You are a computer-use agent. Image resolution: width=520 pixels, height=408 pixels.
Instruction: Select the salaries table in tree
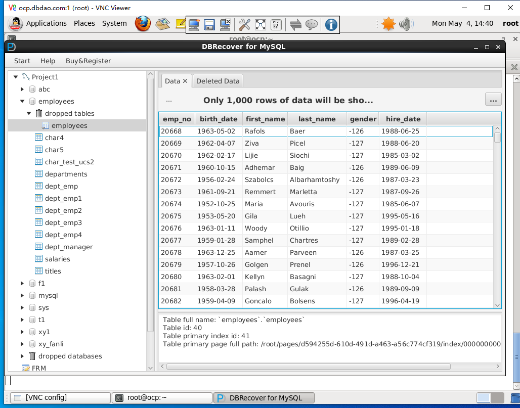click(x=57, y=259)
